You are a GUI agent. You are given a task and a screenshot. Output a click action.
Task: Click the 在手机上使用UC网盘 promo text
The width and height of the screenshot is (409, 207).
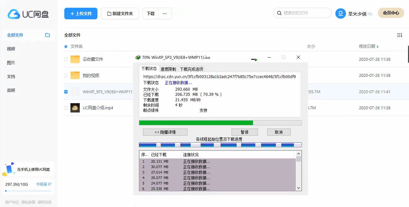pos(33,169)
